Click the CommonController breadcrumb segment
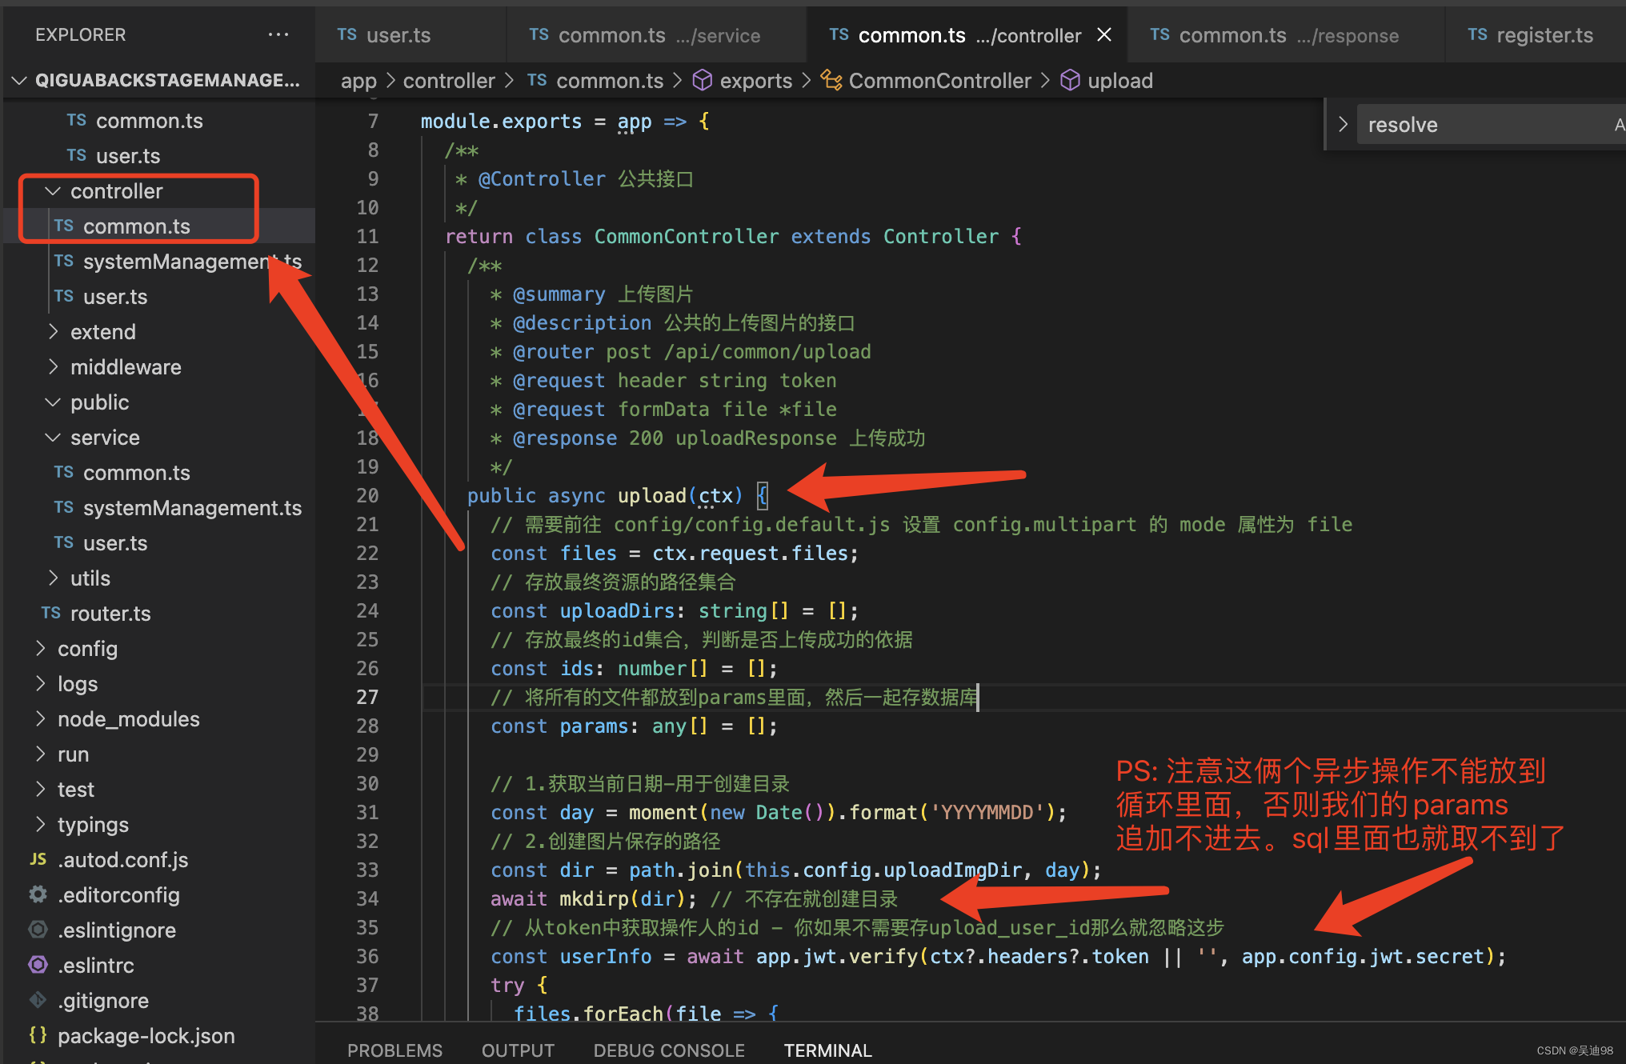Viewport: 1626px width, 1064px height. tap(927, 81)
